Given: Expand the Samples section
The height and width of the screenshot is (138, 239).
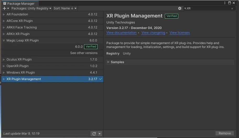Looking at the screenshot, I should (108, 62).
